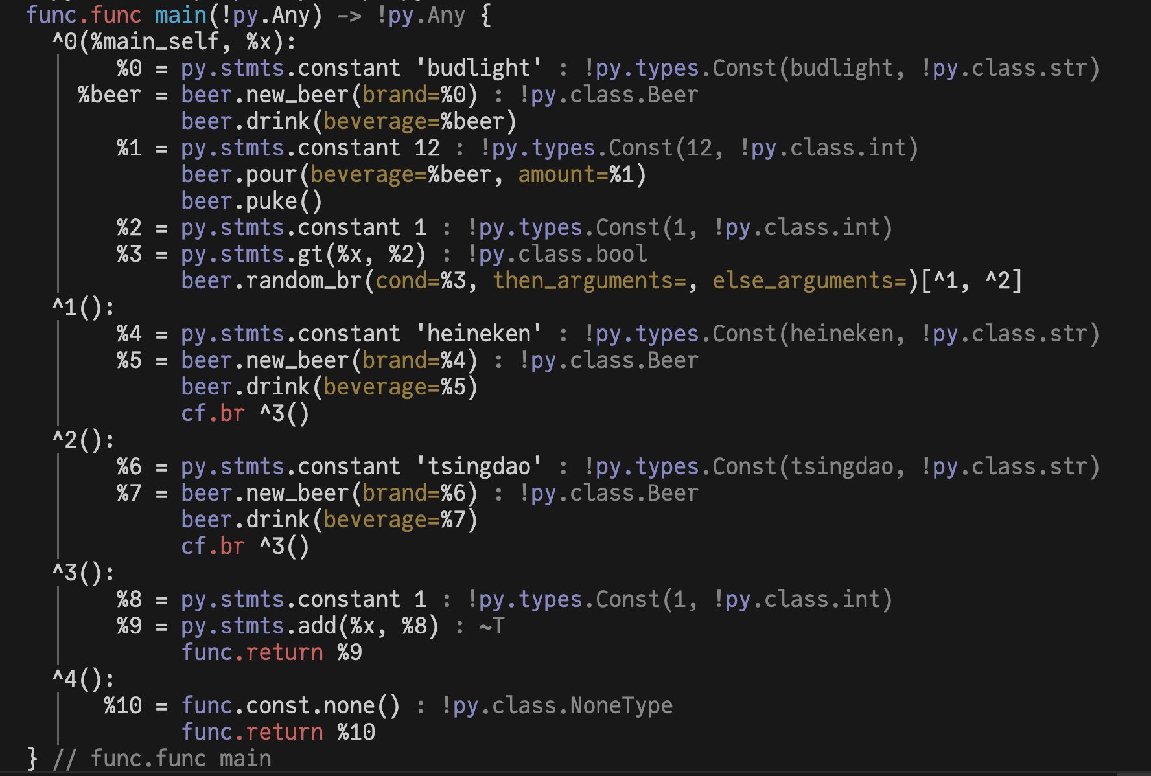Select the 'heineken' string constant

[x=480, y=333]
